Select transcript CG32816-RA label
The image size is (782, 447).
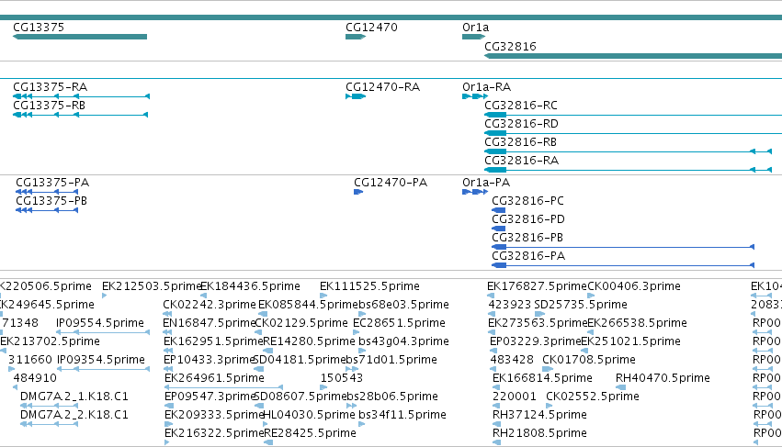click(x=521, y=161)
